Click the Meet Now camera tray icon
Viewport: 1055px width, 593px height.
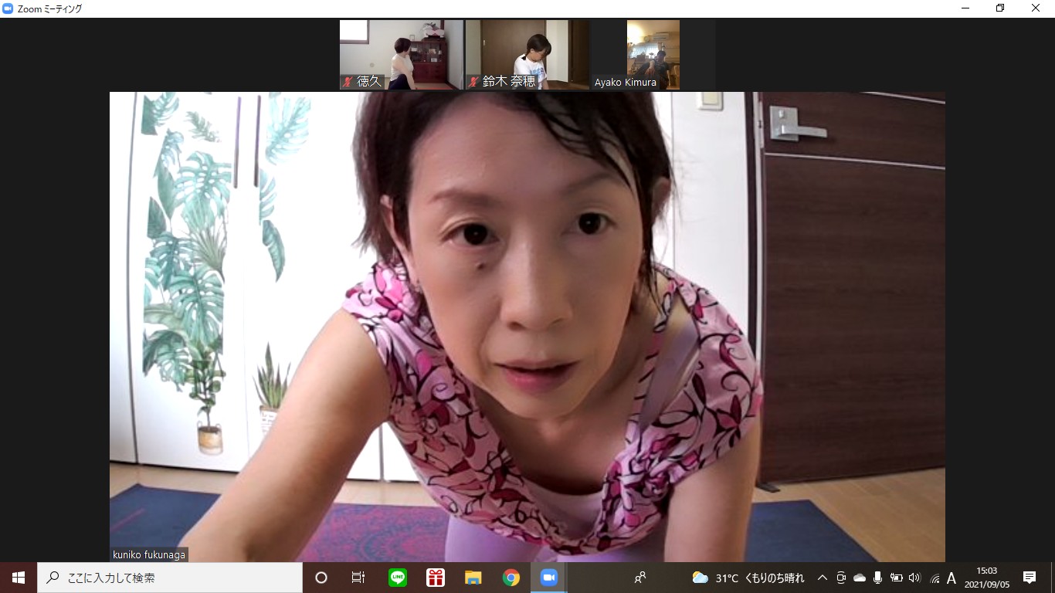[841, 578]
